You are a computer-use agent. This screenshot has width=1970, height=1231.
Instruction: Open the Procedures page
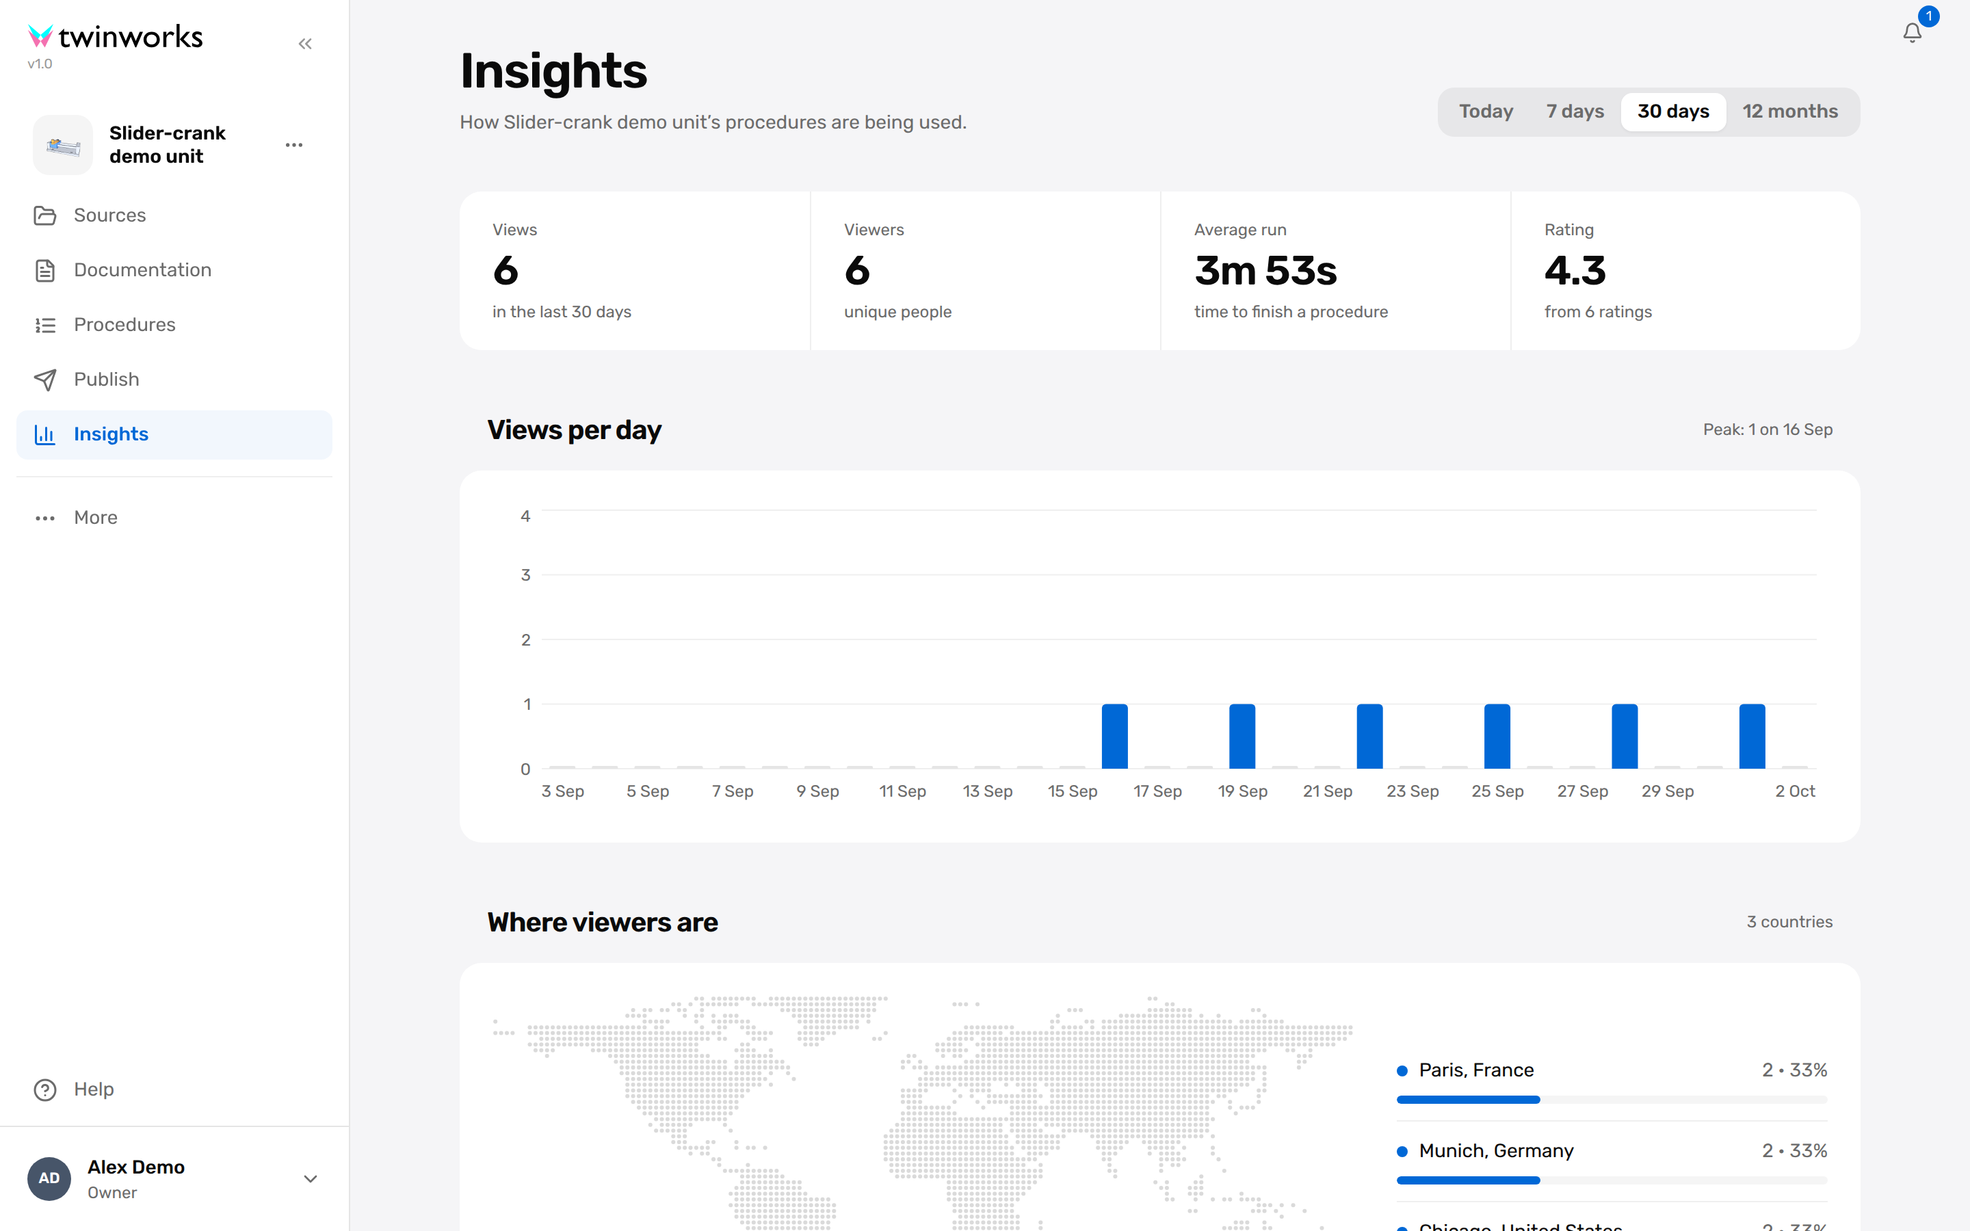click(174, 325)
